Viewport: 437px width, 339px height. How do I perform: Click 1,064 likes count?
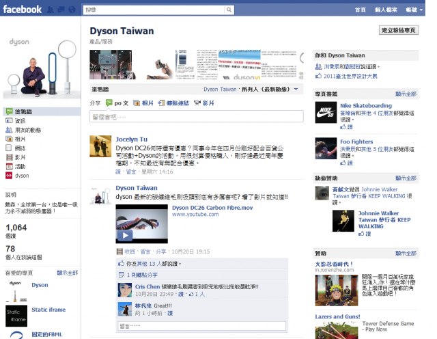tap(16, 228)
